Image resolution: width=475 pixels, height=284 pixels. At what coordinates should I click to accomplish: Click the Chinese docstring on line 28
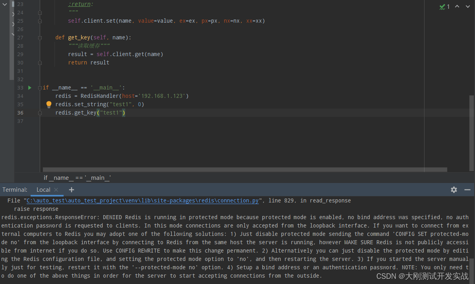(x=89, y=46)
